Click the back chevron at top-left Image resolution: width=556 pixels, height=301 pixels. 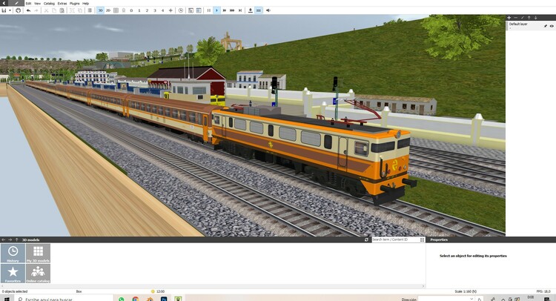[4, 3]
